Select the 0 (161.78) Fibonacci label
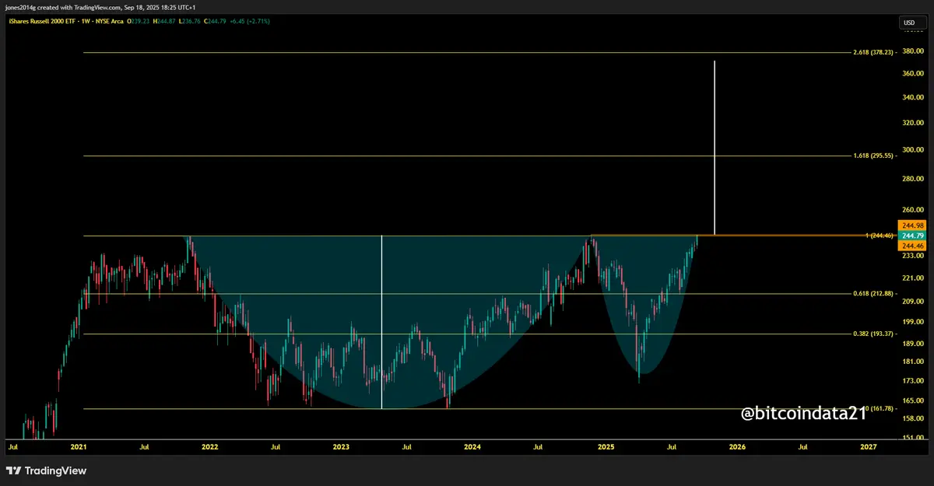934x486 pixels. 878,408
